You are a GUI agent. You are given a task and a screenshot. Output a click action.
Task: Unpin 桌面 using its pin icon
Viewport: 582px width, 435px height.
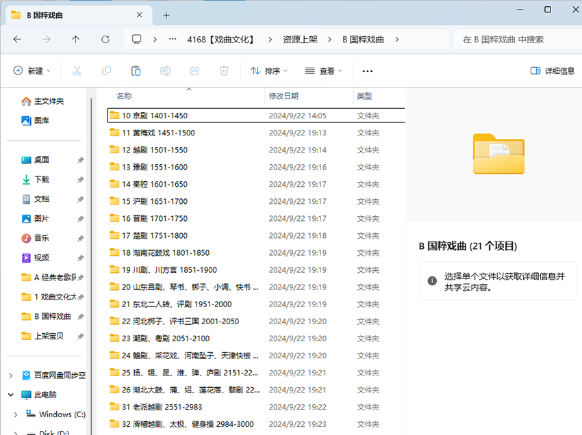click(81, 160)
